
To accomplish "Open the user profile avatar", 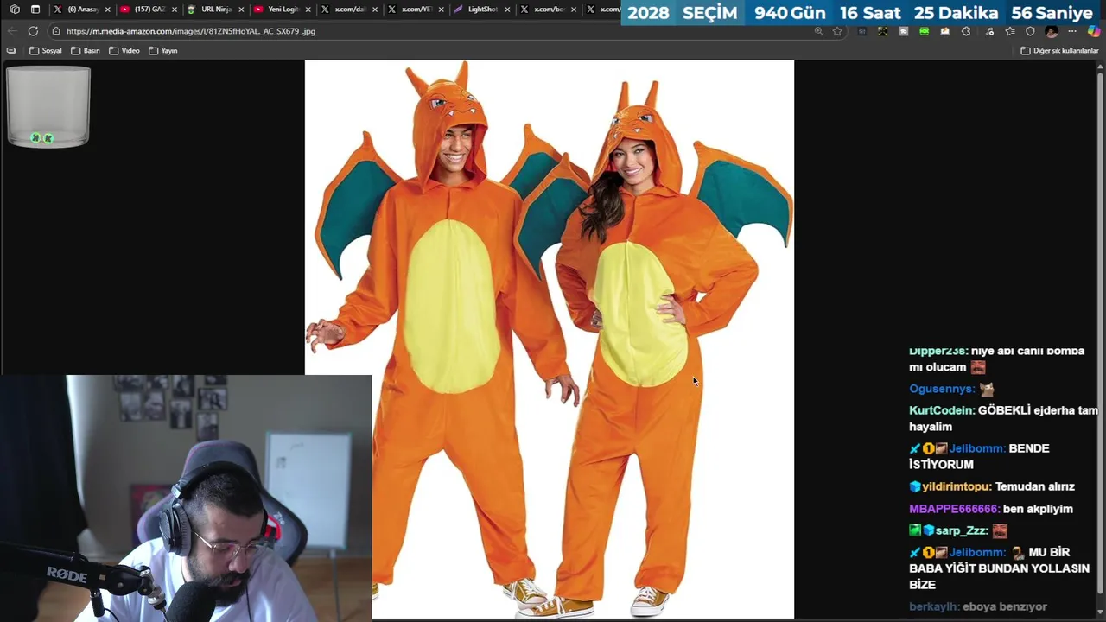I will pos(1052,31).
